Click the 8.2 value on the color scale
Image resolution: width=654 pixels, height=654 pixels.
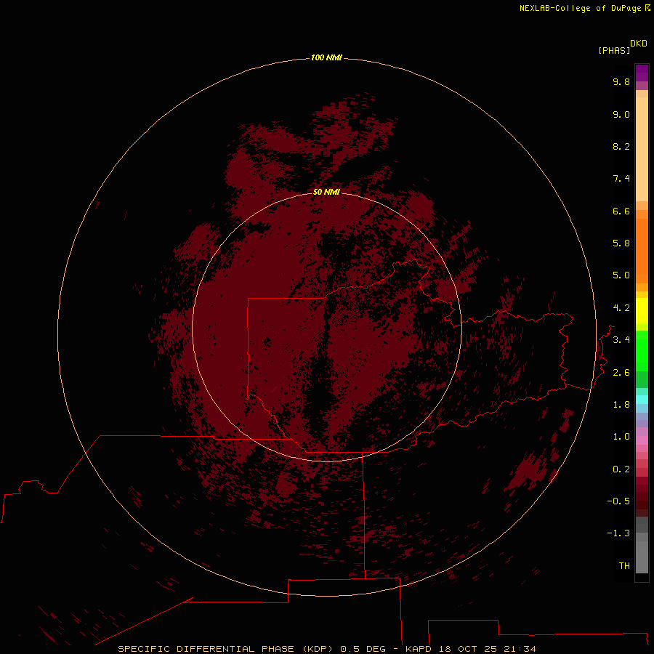tap(621, 146)
